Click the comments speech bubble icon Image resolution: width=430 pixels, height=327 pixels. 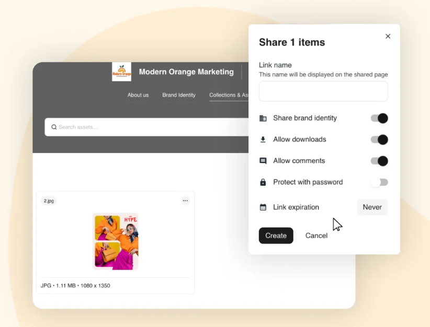point(263,161)
